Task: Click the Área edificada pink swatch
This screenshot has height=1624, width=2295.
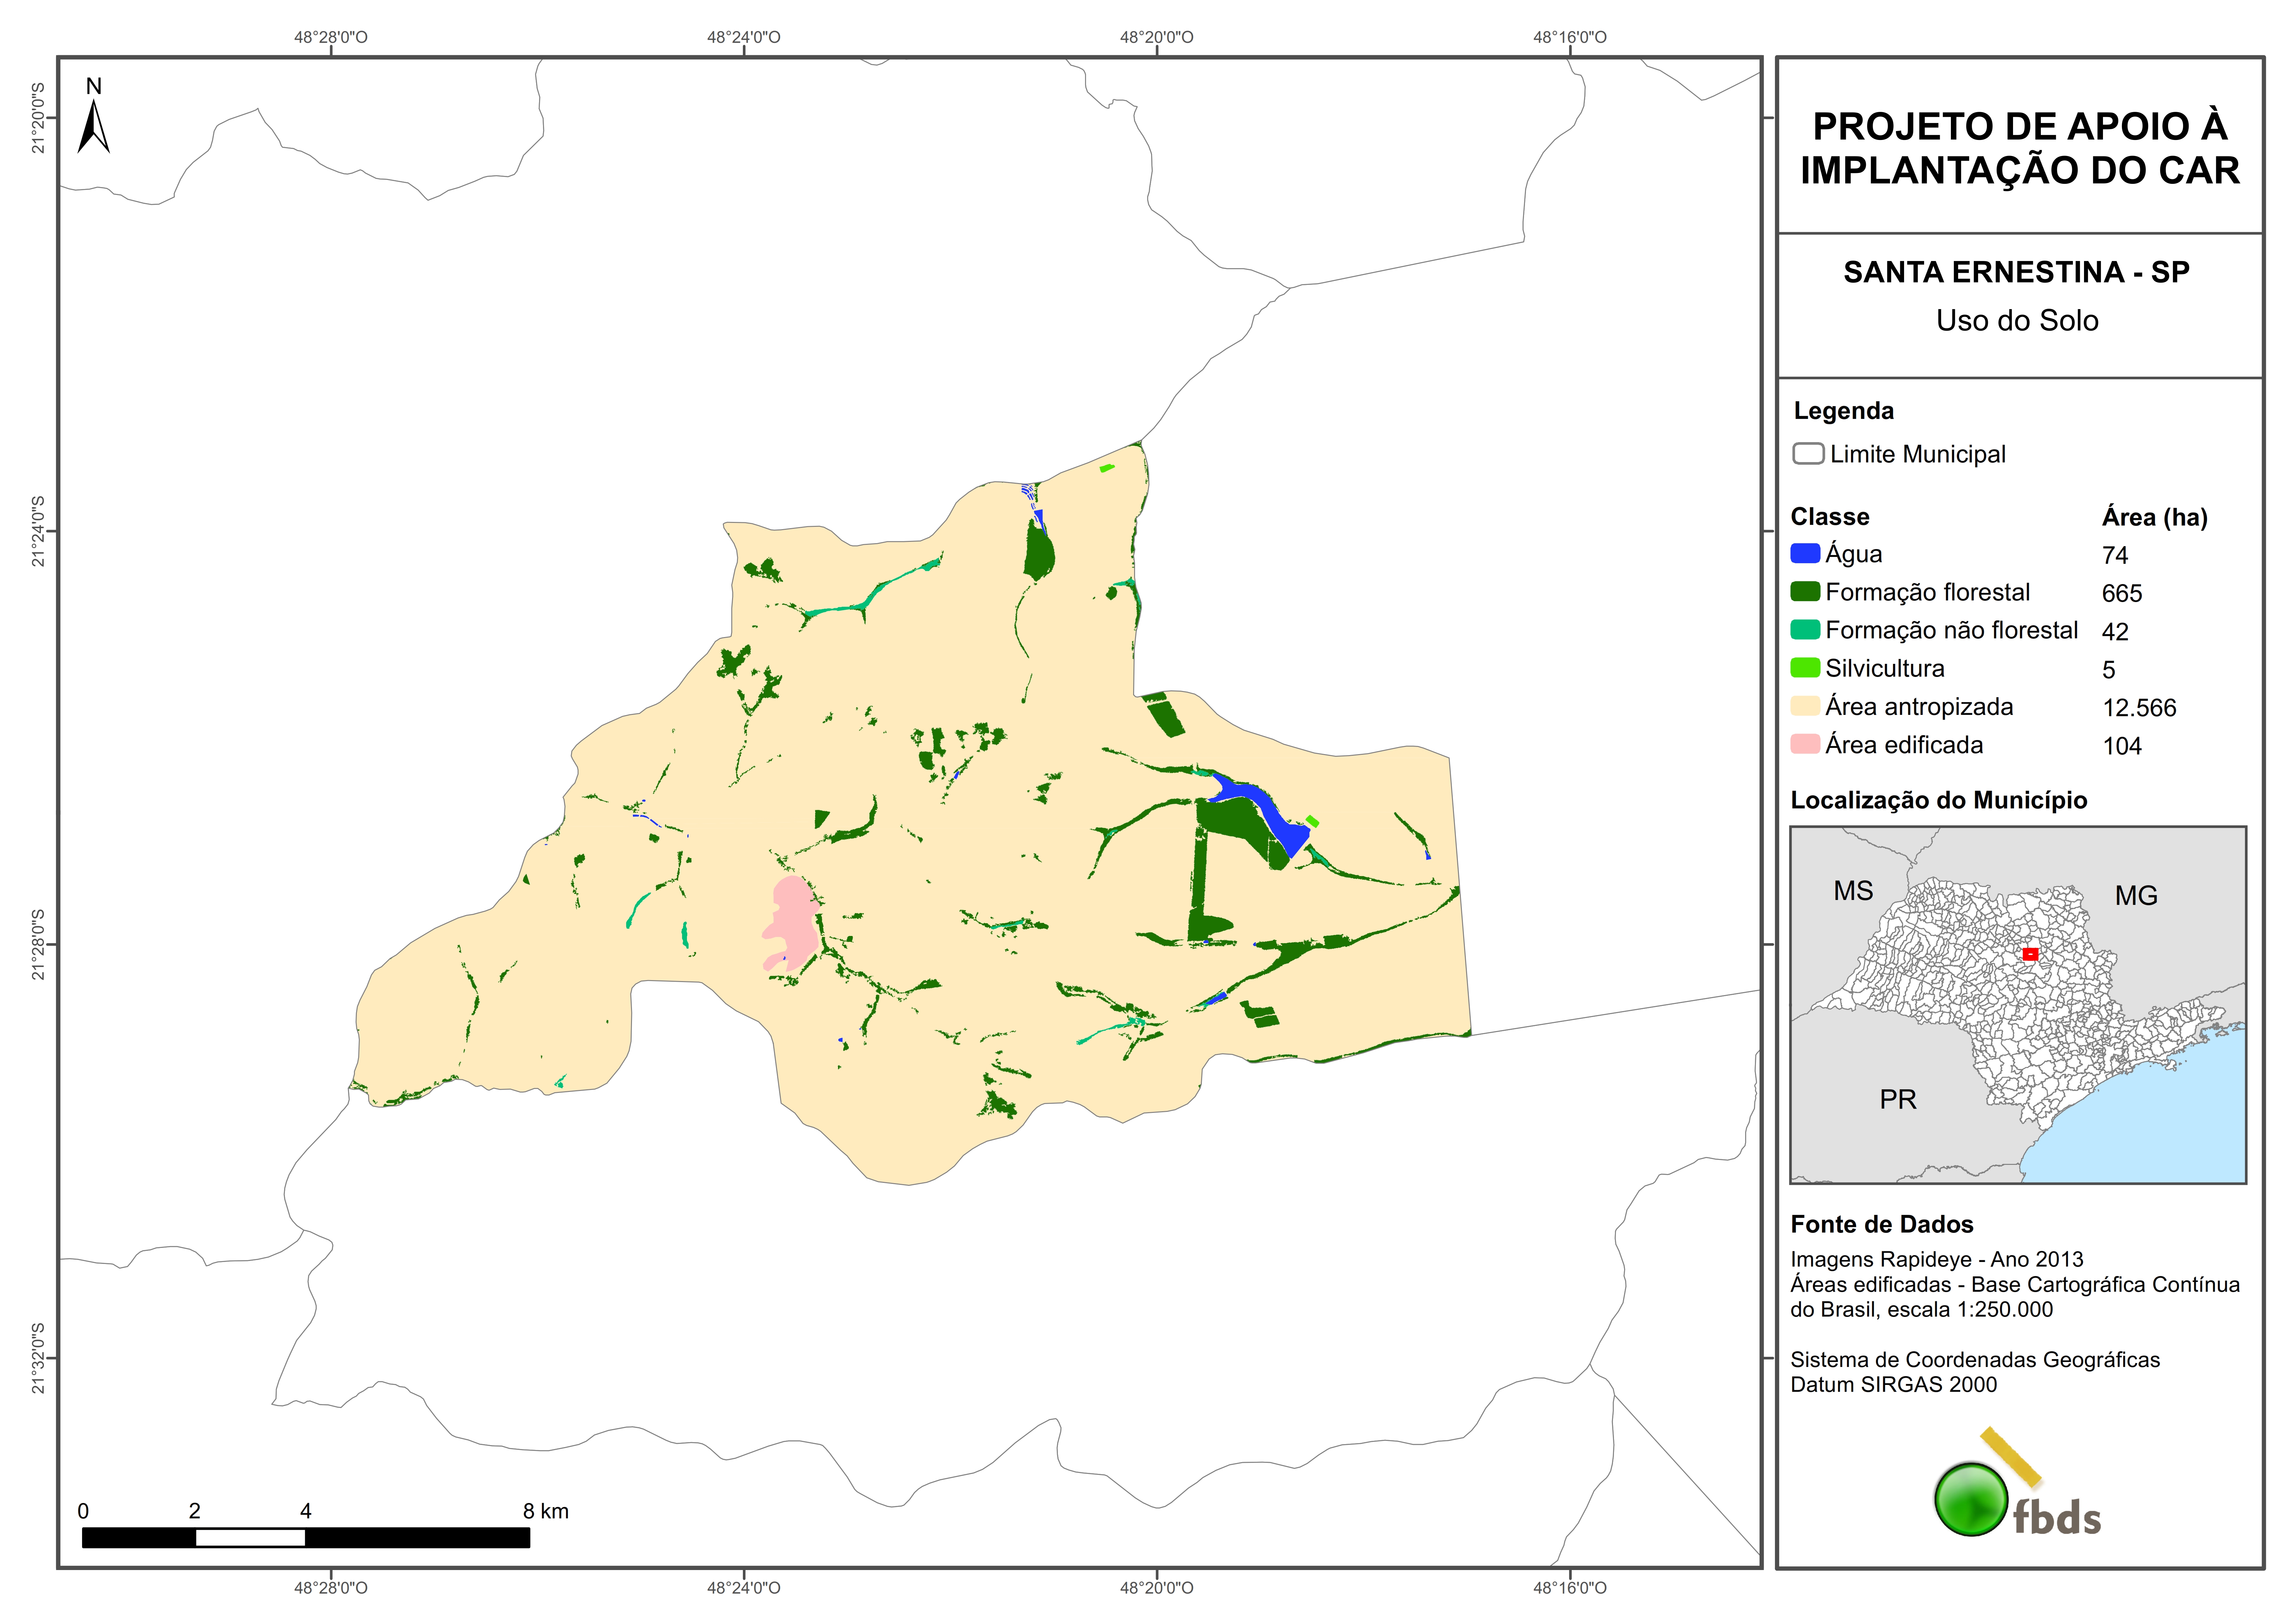Action: (1805, 744)
